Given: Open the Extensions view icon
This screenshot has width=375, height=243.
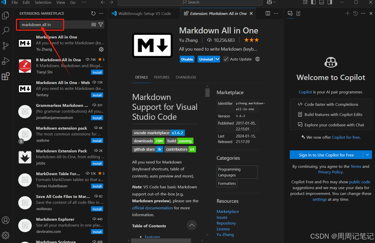Looking at the screenshot, I should point(6,76).
